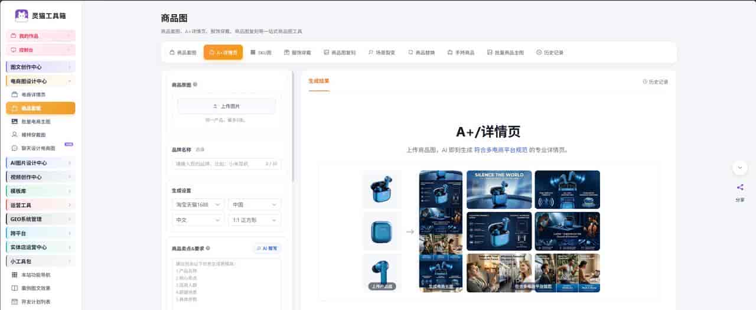Screen dimensions: 756x310
Task: Collapse the 小工具包 sidebar section
Action: click(41, 261)
